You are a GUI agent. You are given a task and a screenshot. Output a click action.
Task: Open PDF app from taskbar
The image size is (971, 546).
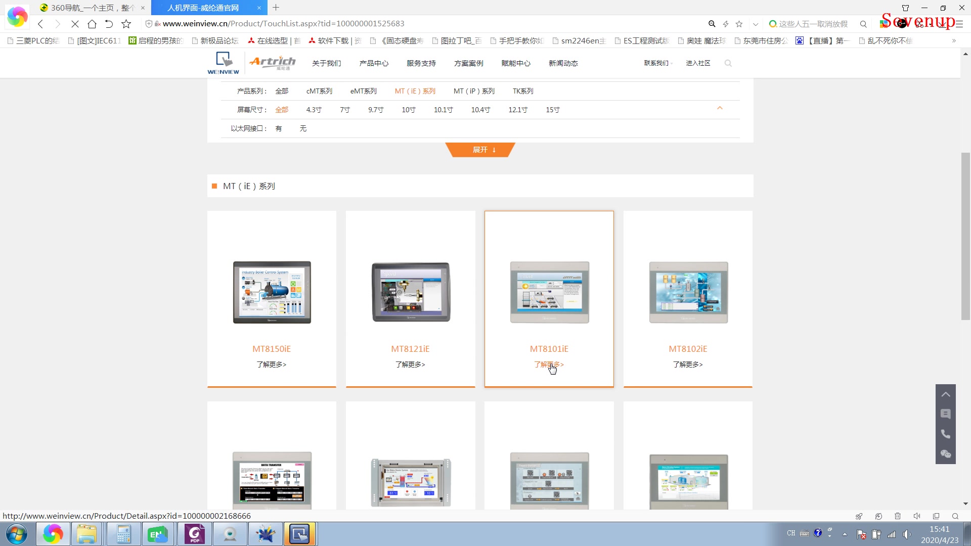[195, 534]
